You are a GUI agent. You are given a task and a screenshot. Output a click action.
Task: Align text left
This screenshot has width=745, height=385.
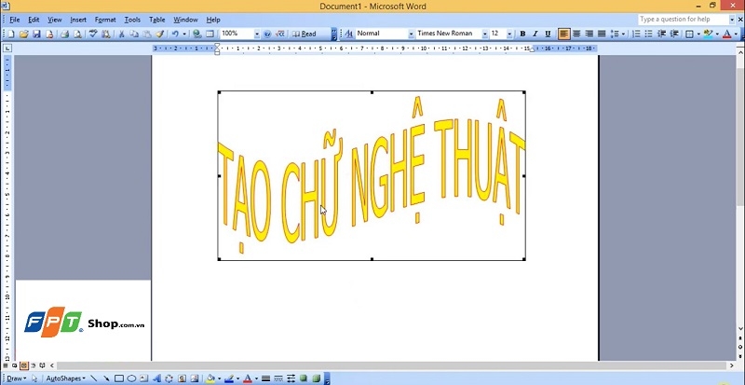tap(564, 34)
